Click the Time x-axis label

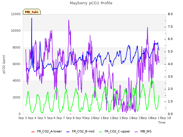162,122
